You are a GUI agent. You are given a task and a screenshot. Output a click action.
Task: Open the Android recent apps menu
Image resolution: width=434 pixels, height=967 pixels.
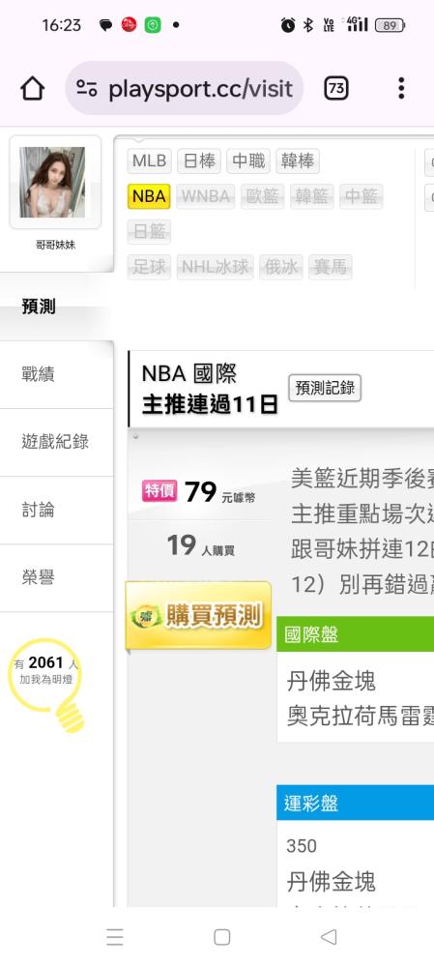tap(115, 937)
